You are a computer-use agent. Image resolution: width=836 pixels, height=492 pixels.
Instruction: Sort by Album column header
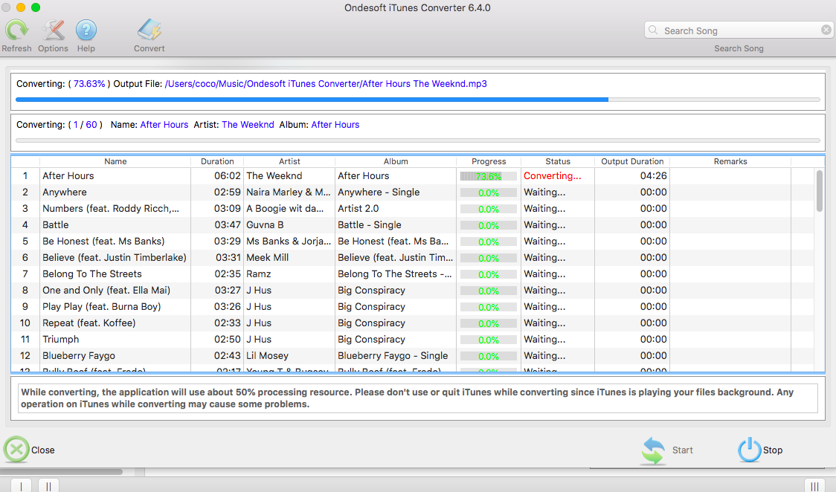tap(396, 161)
